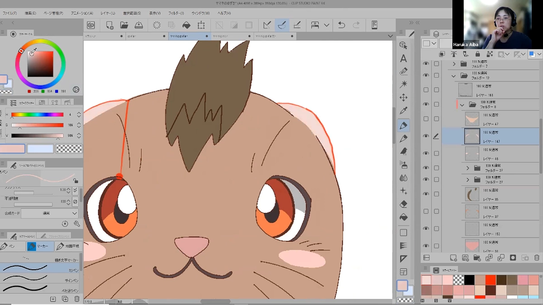Select the Eraser tool
Screen dimensions: 543x305
pyautogui.click(x=403, y=204)
